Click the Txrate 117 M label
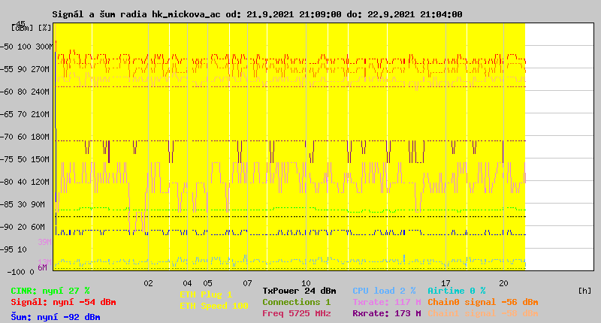The height and width of the screenshot is (323, 601). coord(386,302)
